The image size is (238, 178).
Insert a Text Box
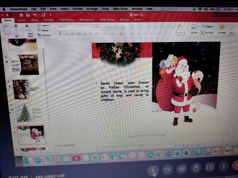207,33
